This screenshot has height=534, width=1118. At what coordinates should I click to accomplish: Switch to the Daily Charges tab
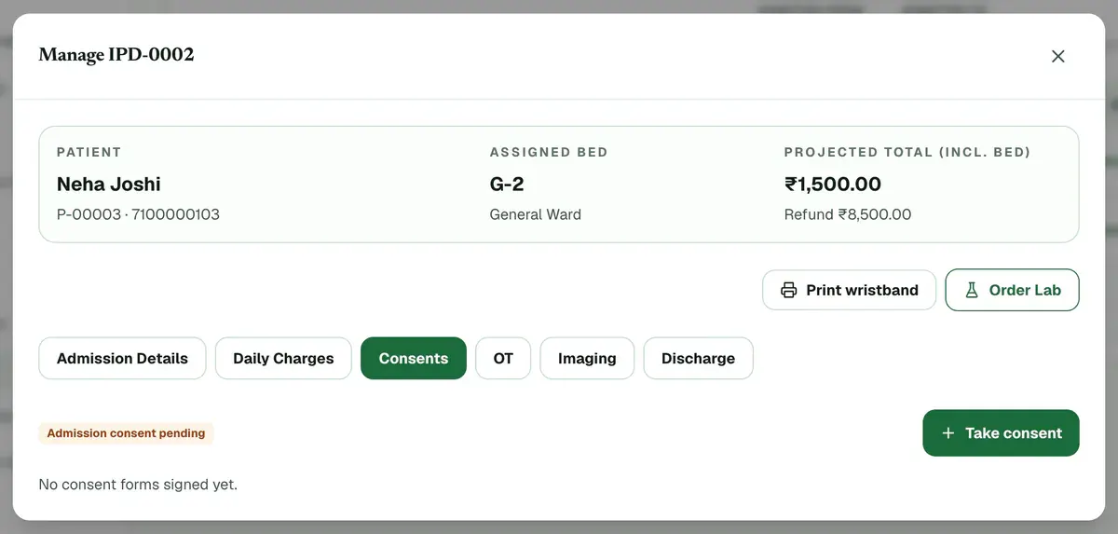[x=283, y=359]
